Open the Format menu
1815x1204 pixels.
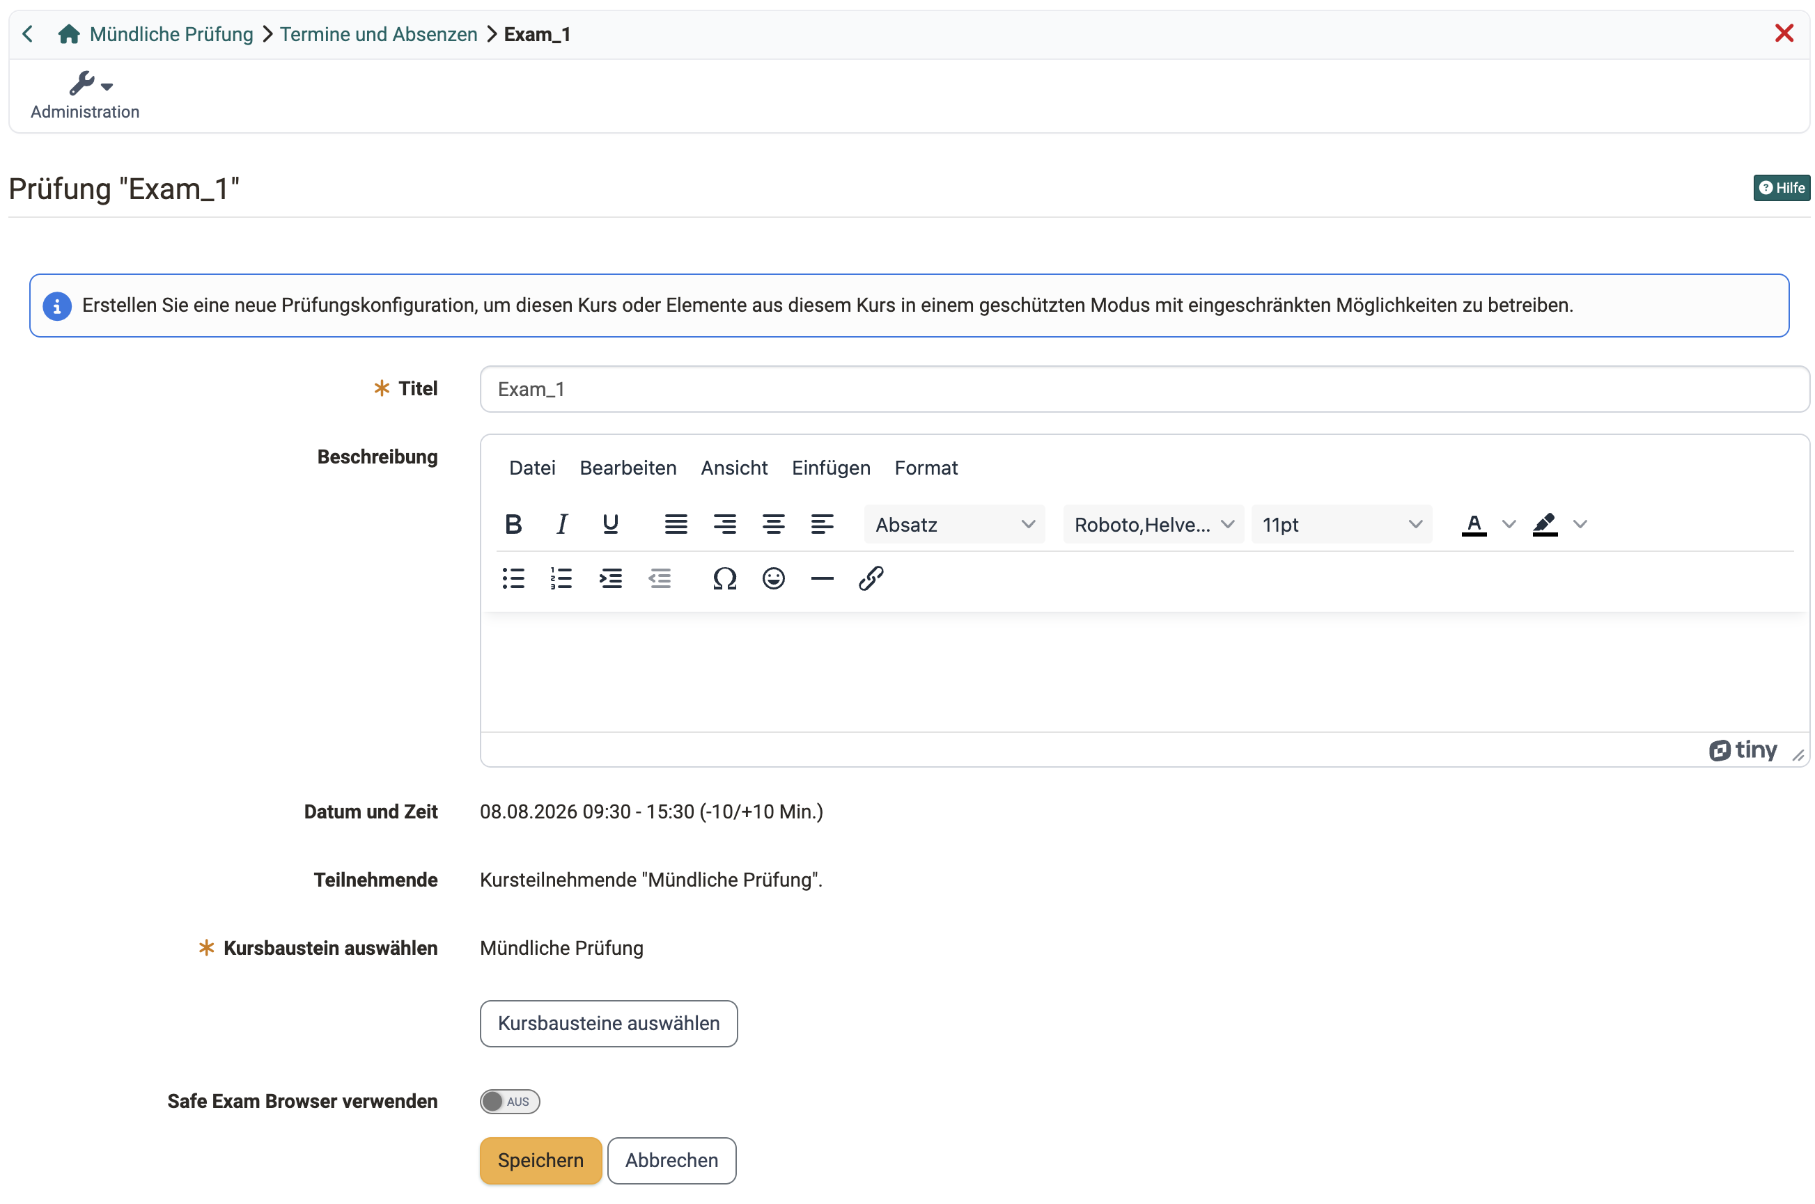pos(926,468)
